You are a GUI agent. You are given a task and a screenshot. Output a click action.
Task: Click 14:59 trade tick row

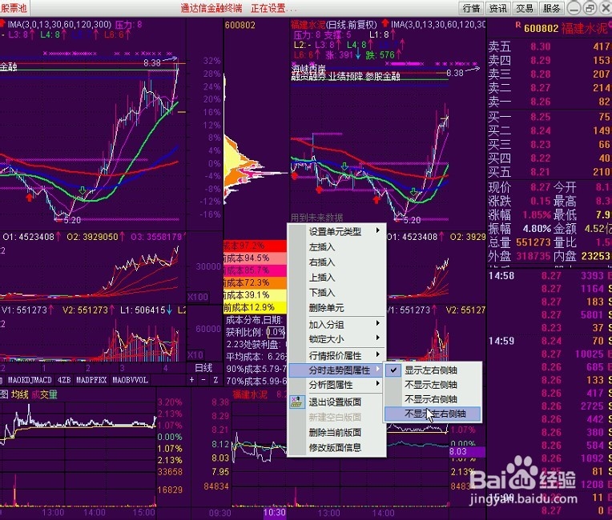click(x=550, y=341)
